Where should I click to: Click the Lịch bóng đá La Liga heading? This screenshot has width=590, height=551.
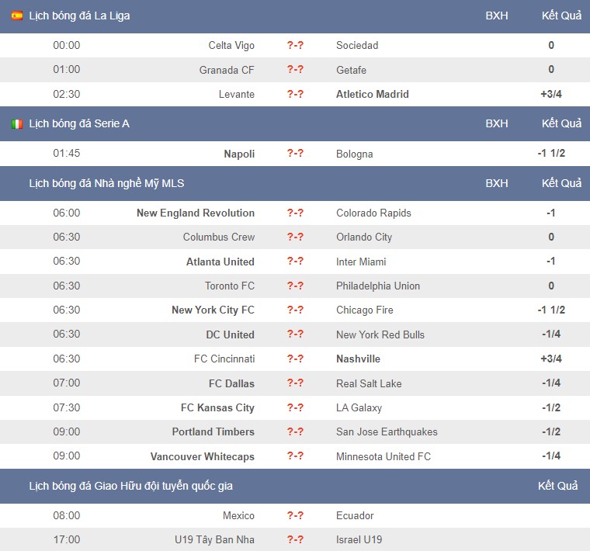point(79,16)
